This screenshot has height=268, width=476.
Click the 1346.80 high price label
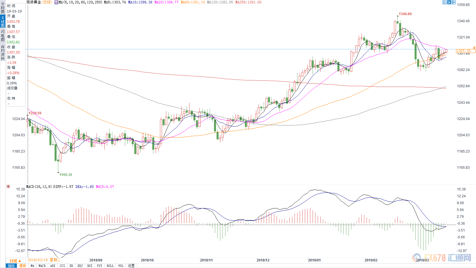(x=405, y=14)
